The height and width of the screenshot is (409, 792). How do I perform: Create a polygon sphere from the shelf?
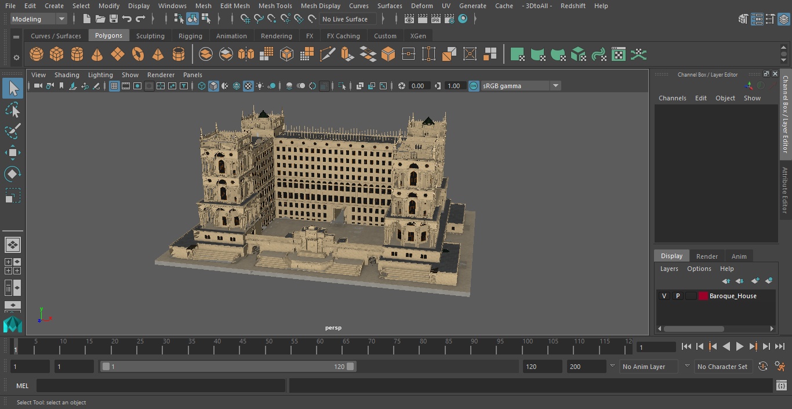pos(37,55)
